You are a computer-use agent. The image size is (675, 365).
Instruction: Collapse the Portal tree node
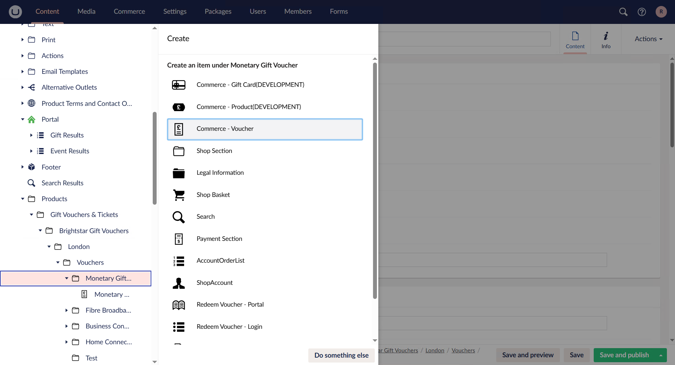point(22,119)
